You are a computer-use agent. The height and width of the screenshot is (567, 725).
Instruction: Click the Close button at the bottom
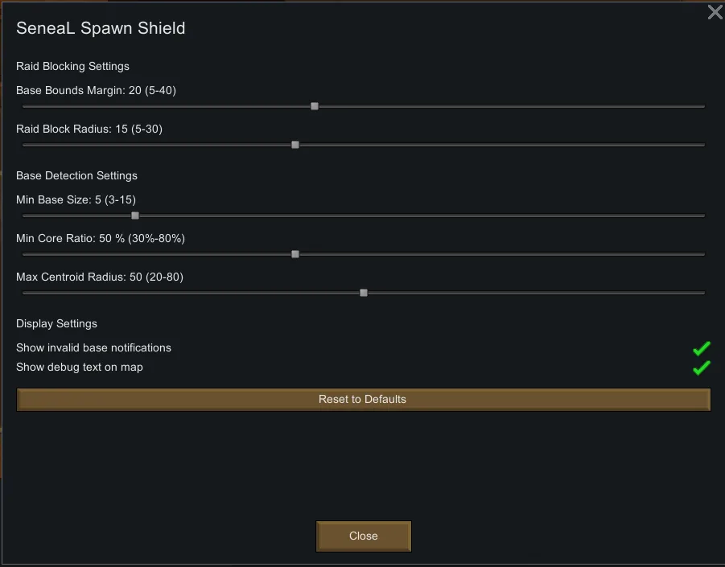pyautogui.click(x=364, y=536)
